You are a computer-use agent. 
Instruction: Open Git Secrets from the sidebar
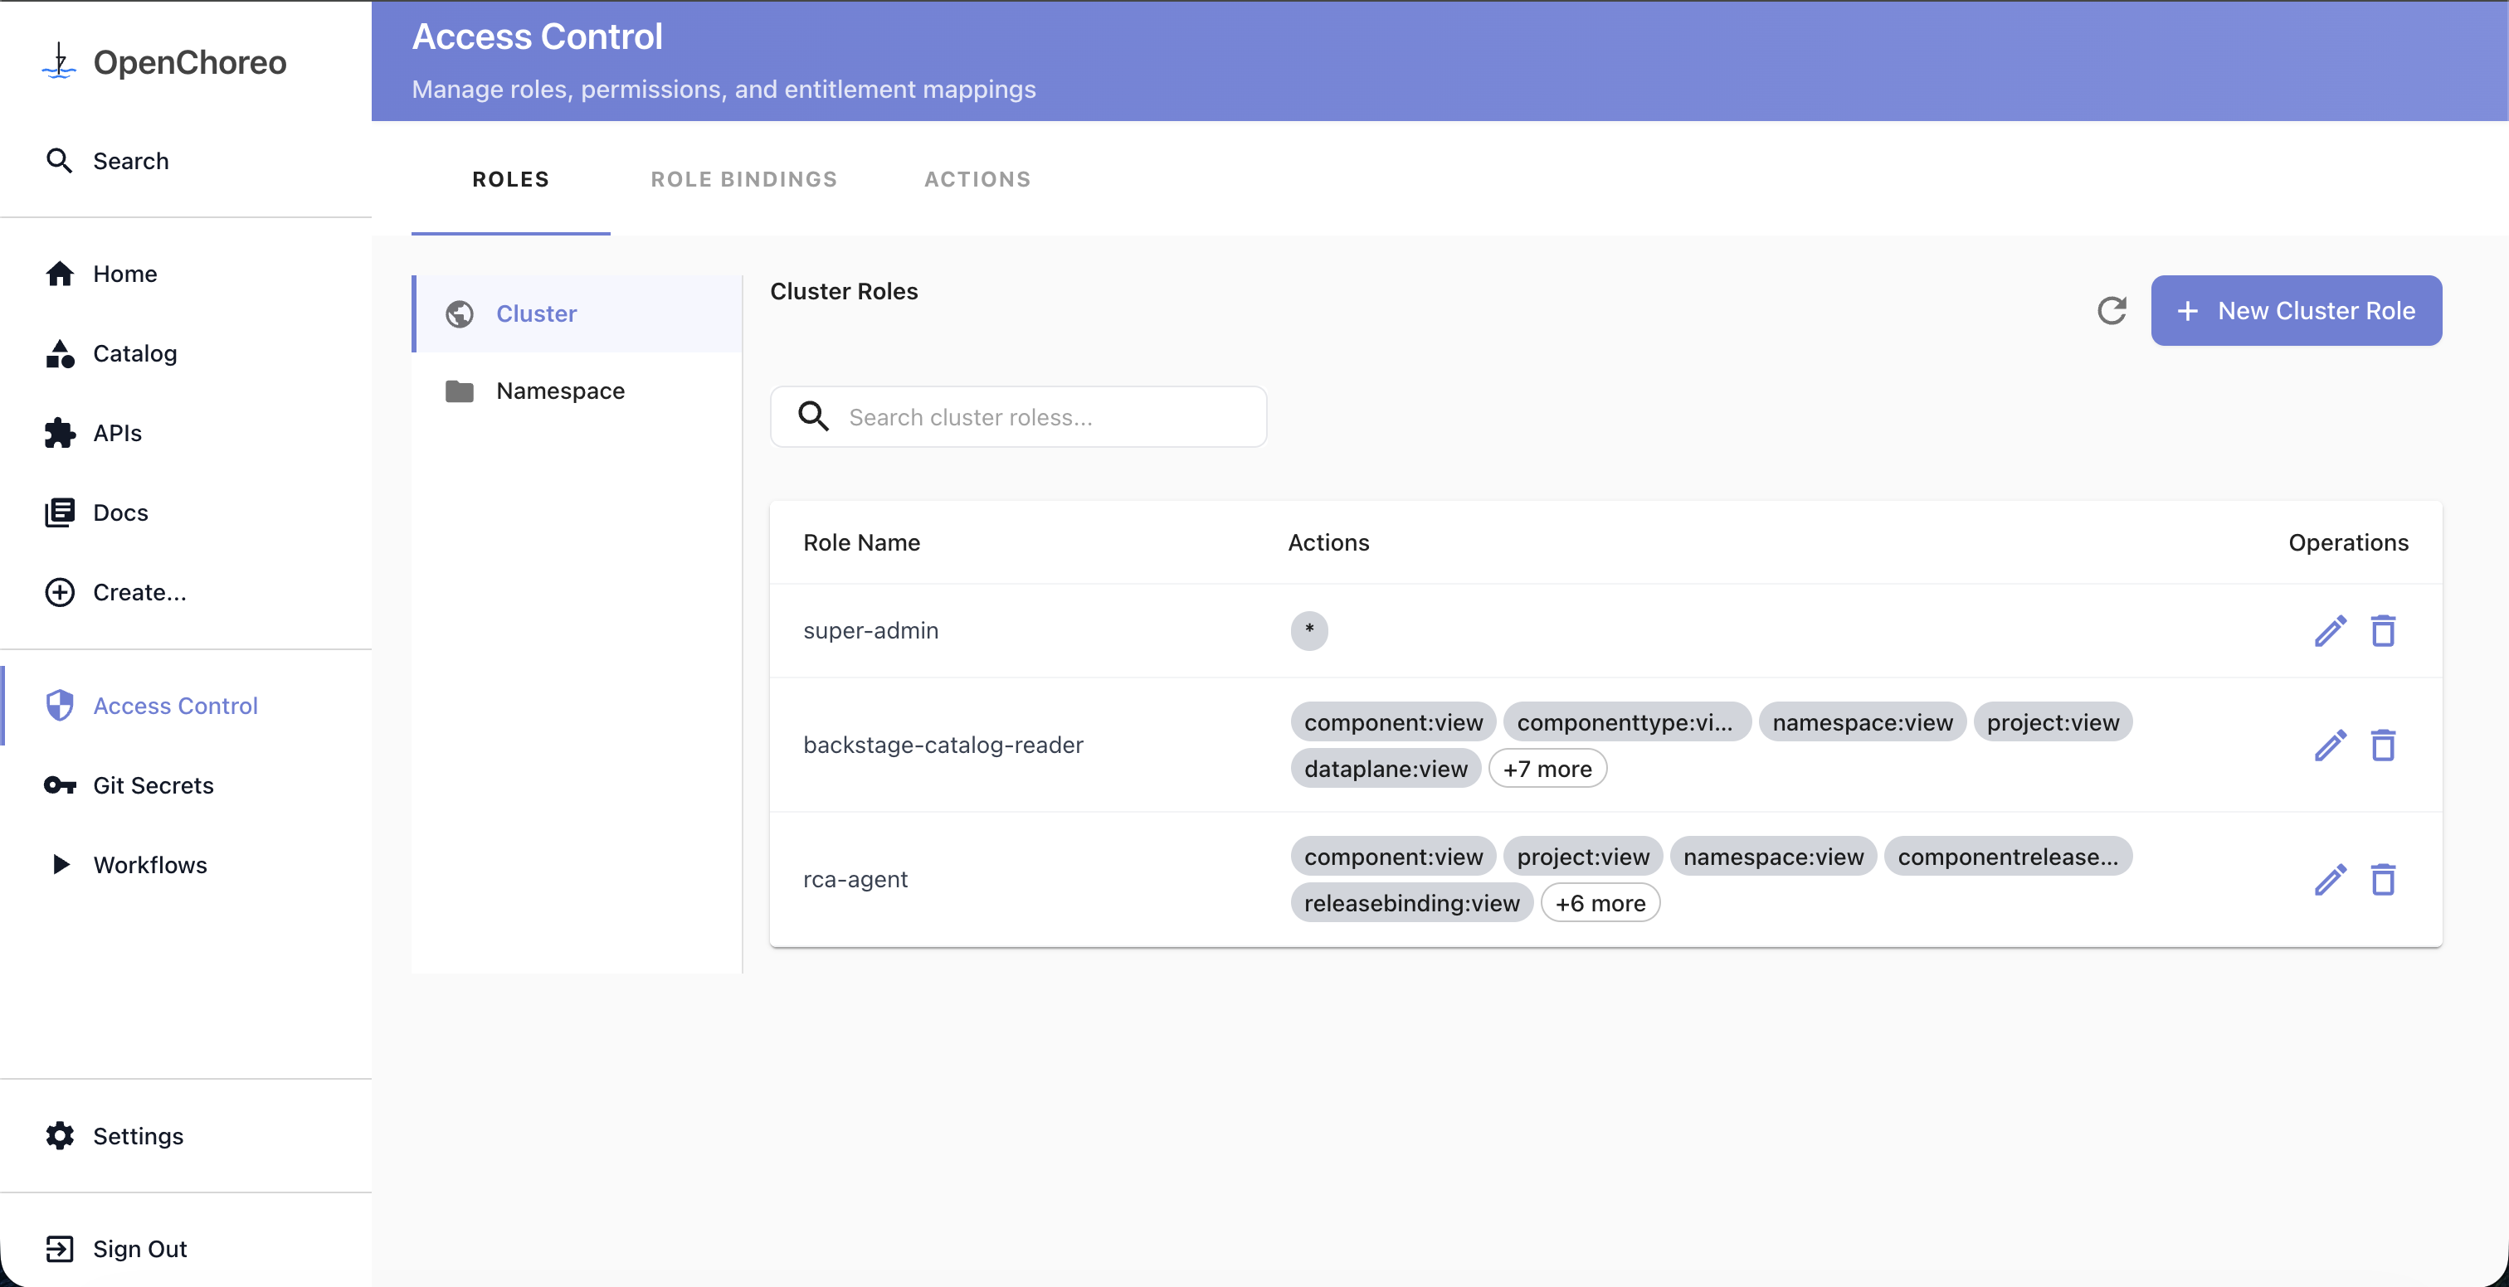pyautogui.click(x=153, y=784)
